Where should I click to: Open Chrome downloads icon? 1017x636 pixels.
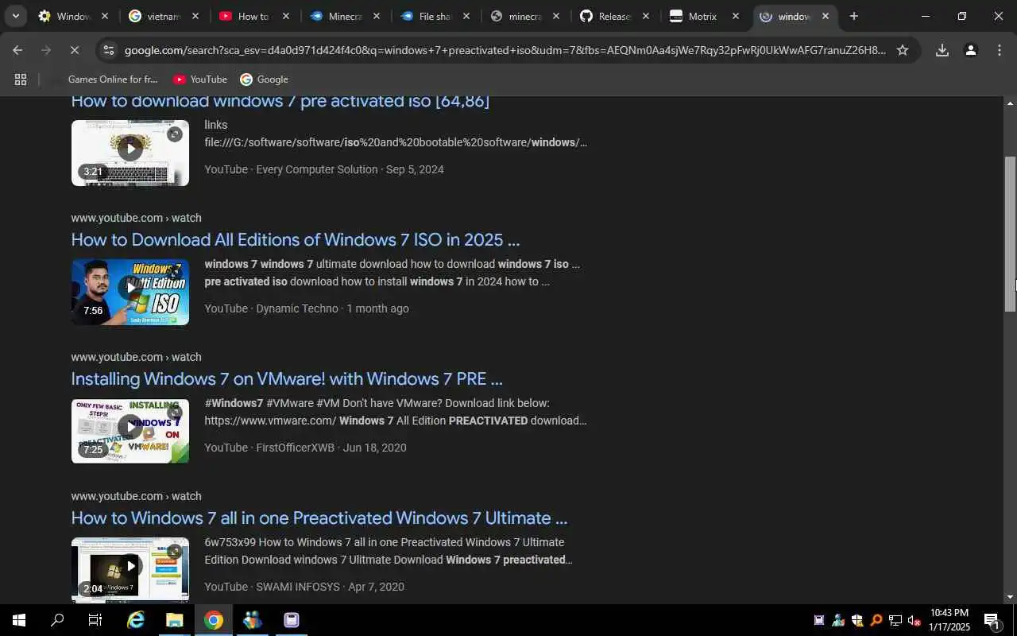[942, 50]
